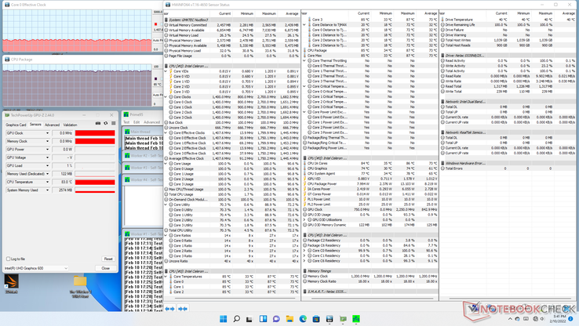Open the GPU Power sensor dropdown
579x326 pixels.
point(47,150)
